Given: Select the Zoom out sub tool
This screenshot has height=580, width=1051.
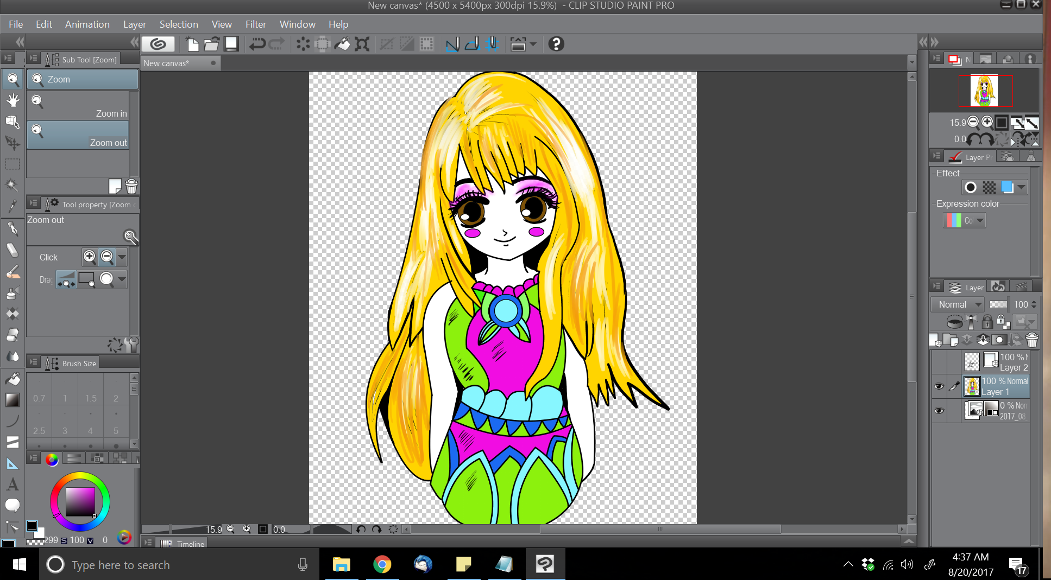Looking at the screenshot, I should pos(78,135).
